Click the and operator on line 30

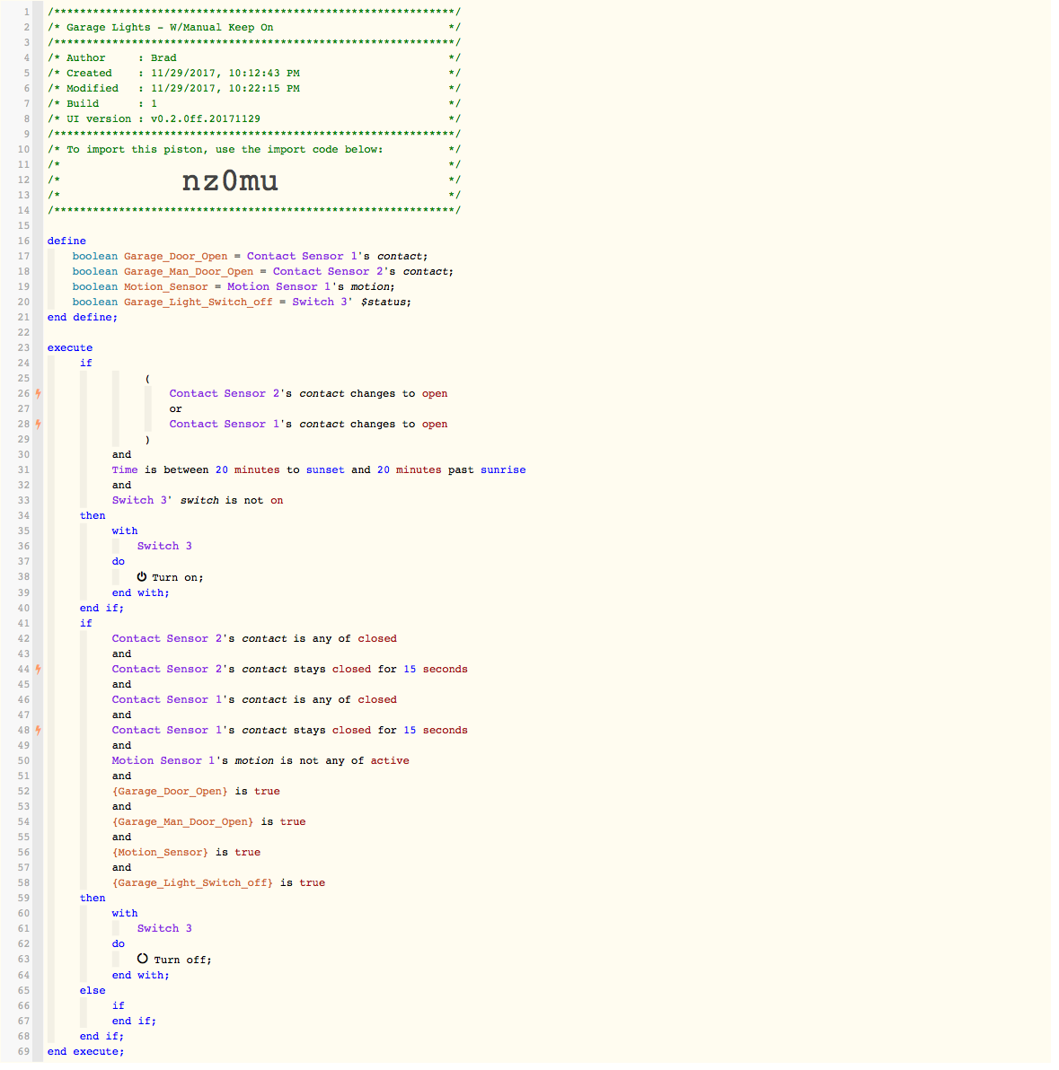121,454
